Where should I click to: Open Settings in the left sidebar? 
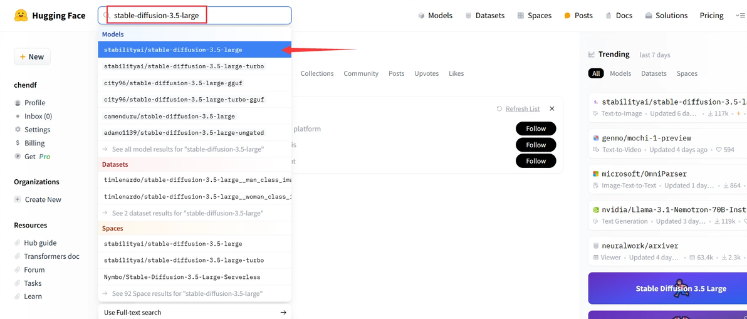(37, 130)
